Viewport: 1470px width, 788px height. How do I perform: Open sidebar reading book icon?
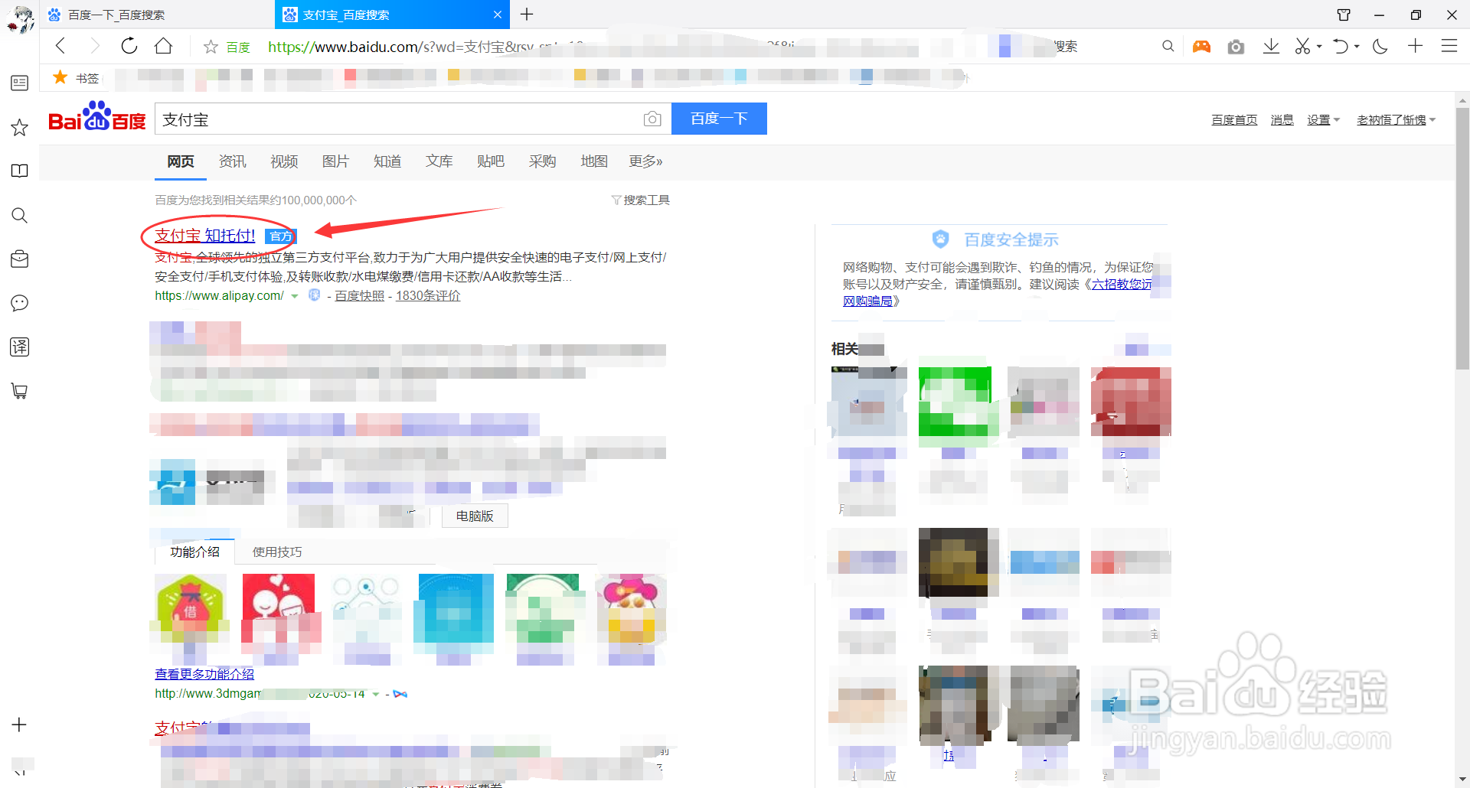pos(20,171)
